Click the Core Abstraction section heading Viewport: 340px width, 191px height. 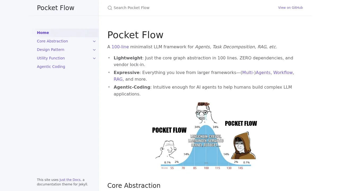[x=134, y=185]
